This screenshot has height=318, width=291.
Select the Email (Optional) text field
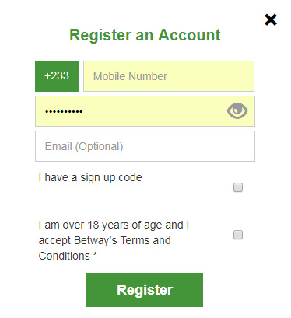[x=145, y=146]
